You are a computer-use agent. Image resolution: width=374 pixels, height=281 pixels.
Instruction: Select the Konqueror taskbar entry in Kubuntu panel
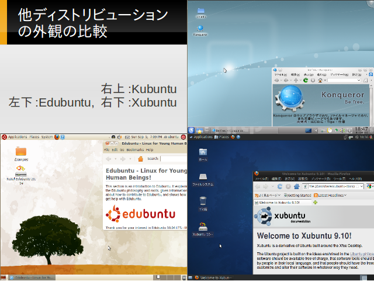[244, 131]
